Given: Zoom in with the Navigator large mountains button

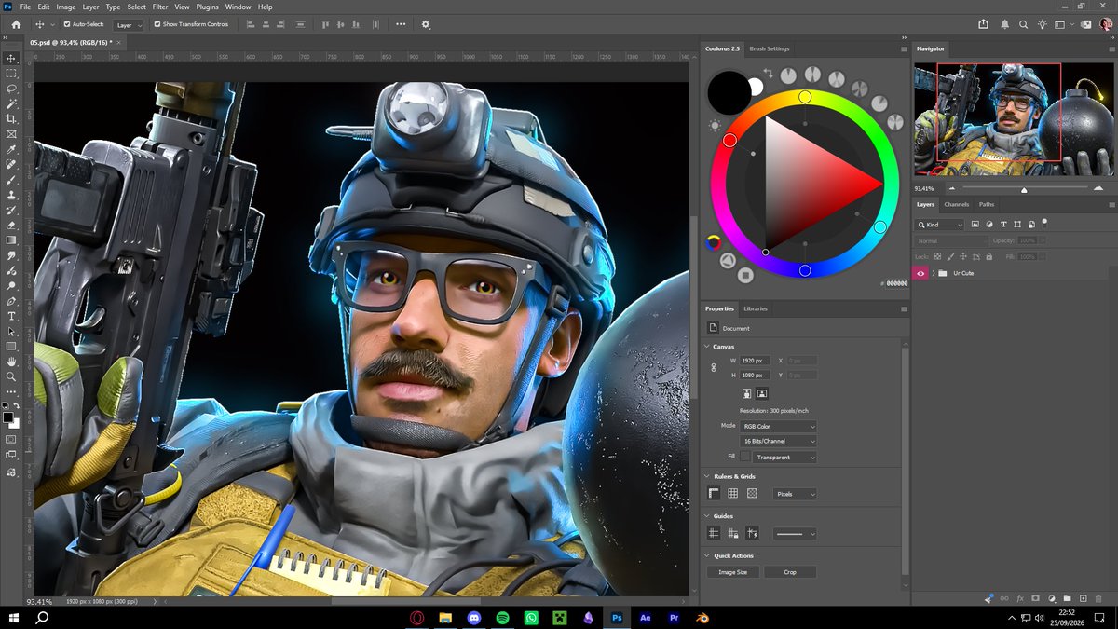Looking at the screenshot, I should [x=1098, y=188].
